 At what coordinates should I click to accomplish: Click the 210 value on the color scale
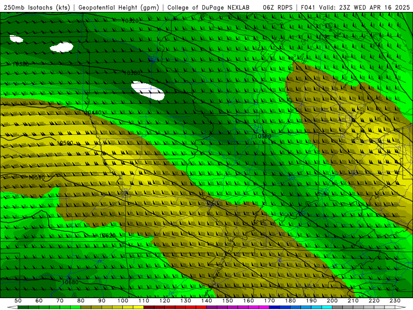[x=353, y=301]
